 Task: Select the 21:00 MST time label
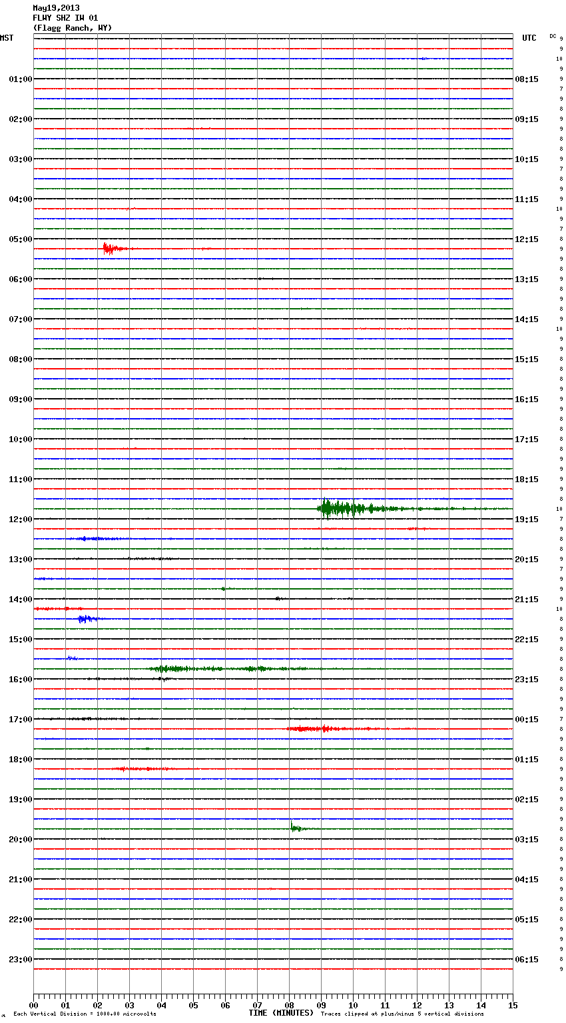21,880
